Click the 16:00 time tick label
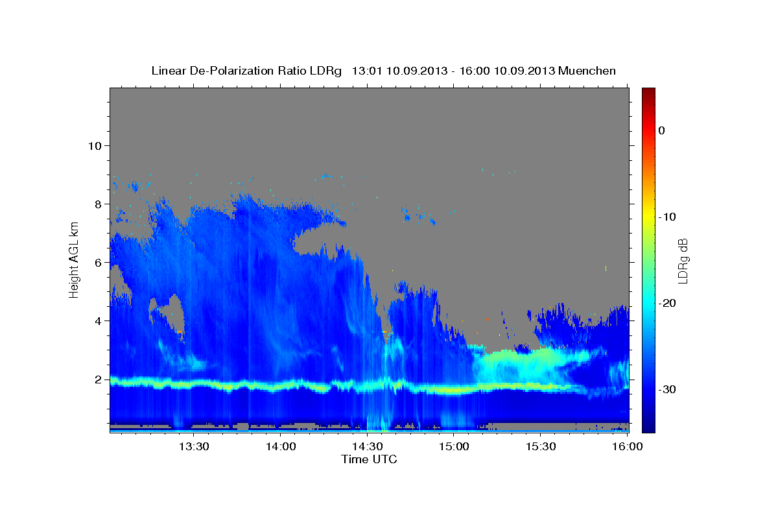This screenshot has height=519, width=778. pos(628,446)
